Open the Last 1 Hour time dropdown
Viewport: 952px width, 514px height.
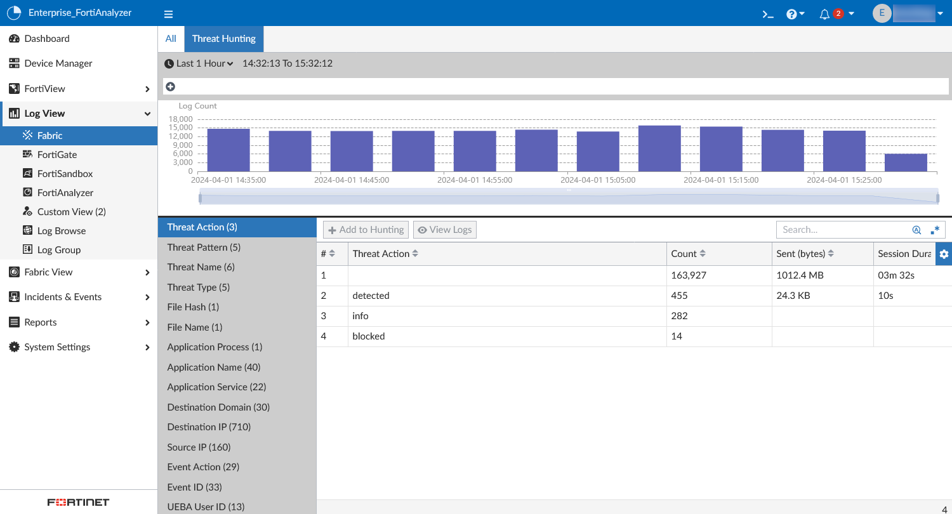(199, 63)
